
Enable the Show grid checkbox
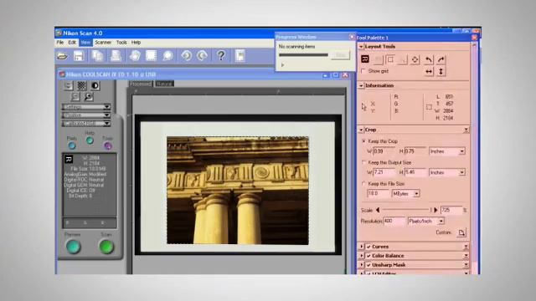[363, 71]
